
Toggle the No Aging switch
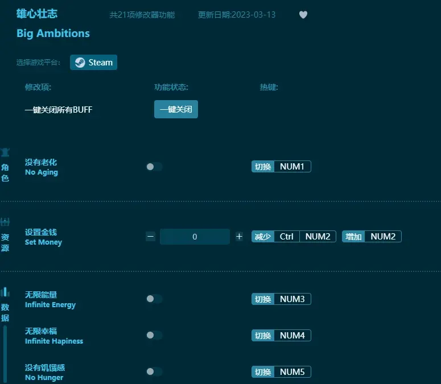[154, 167]
